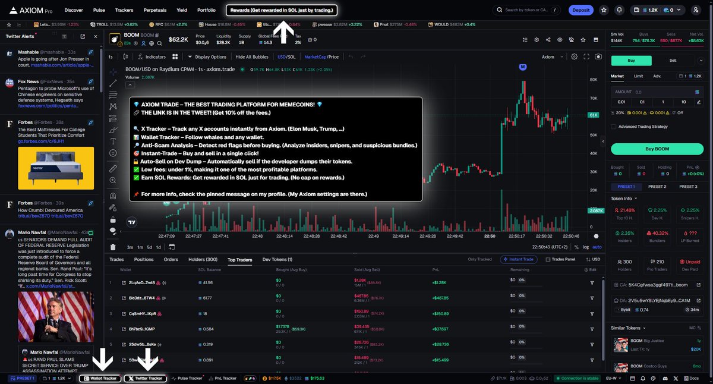Open chart settings gear icon
This screenshot has height=384, width=713.
[x=574, y=57]
